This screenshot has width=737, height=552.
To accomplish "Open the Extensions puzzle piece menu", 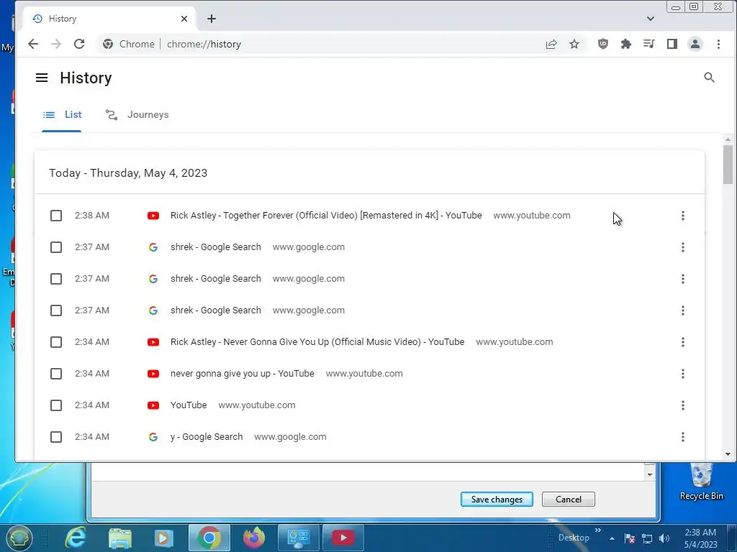I will click(625, 44).
